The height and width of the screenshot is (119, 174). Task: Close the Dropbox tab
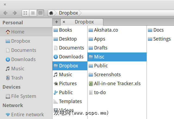(x=64, y=22)
